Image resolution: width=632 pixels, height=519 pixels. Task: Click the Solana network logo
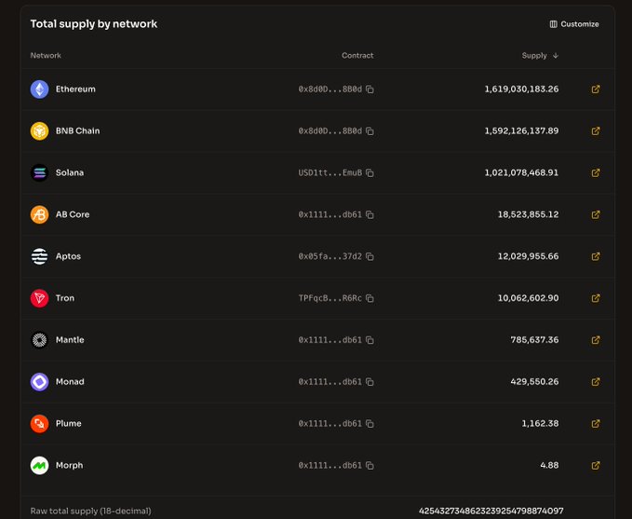coord(39,172)
